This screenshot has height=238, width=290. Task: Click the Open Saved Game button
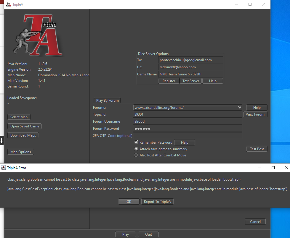click(x=25, y=126)
